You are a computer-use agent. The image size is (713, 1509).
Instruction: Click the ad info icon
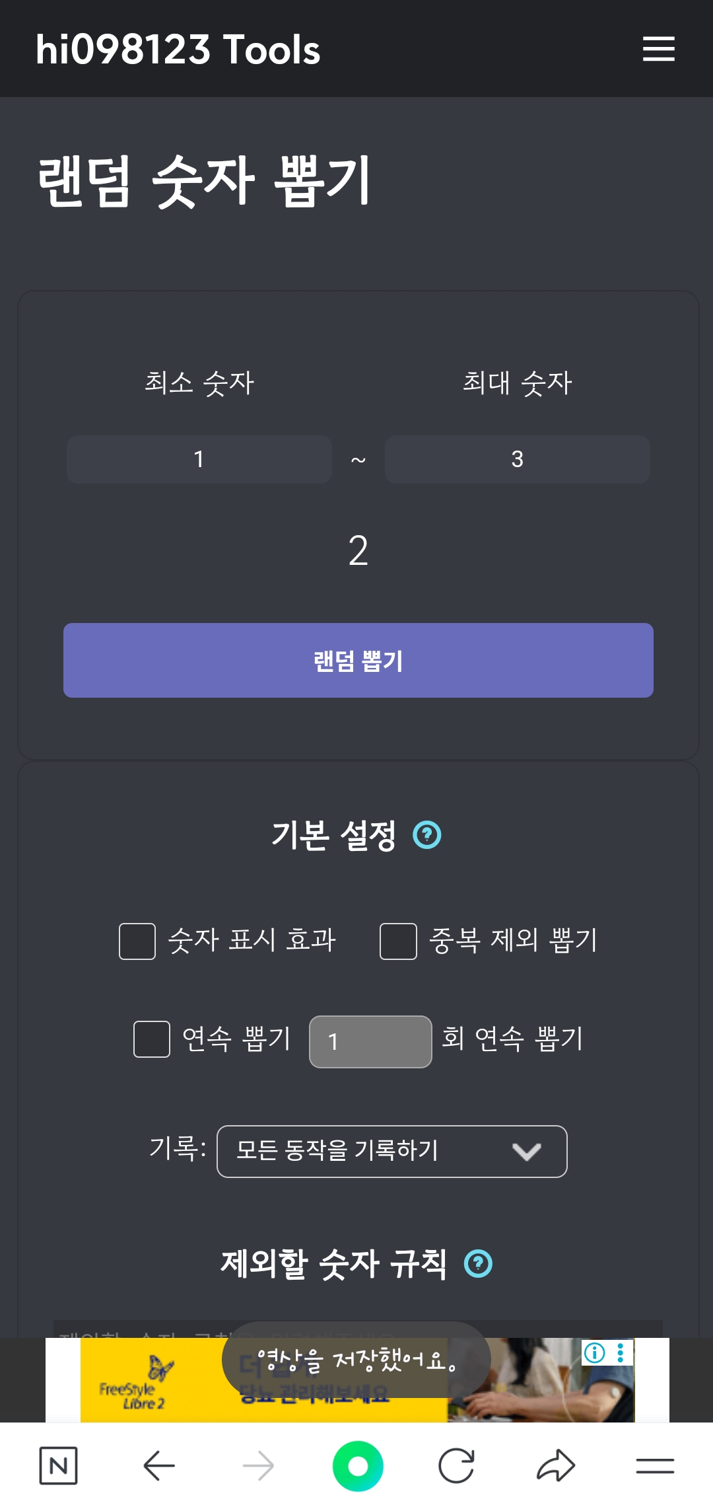coord(594,1353)
